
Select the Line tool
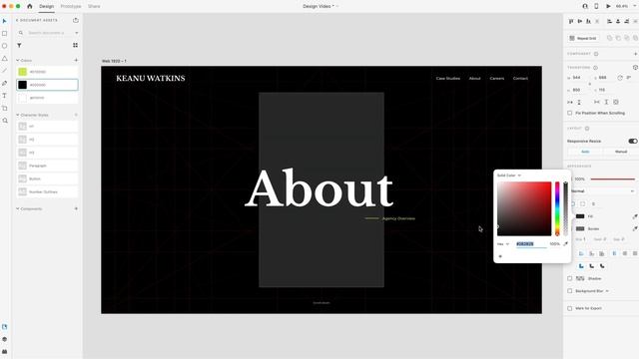[x=5, y=71]
